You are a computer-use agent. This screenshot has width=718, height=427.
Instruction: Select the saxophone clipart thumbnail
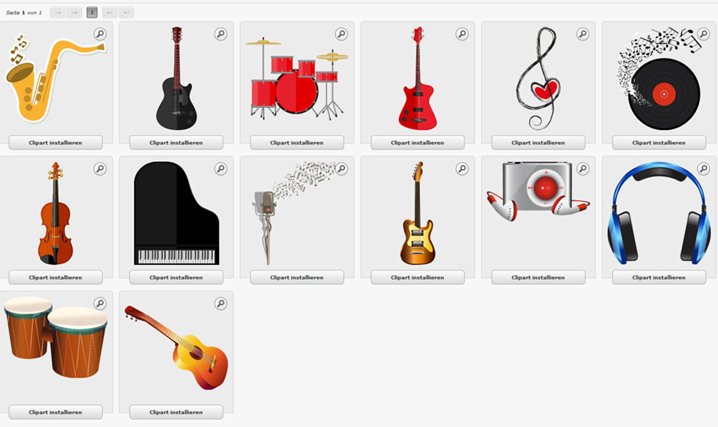click(x=55, y=78)
